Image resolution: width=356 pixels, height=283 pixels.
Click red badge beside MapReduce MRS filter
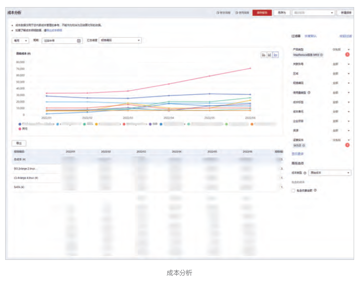coord(347,55)
